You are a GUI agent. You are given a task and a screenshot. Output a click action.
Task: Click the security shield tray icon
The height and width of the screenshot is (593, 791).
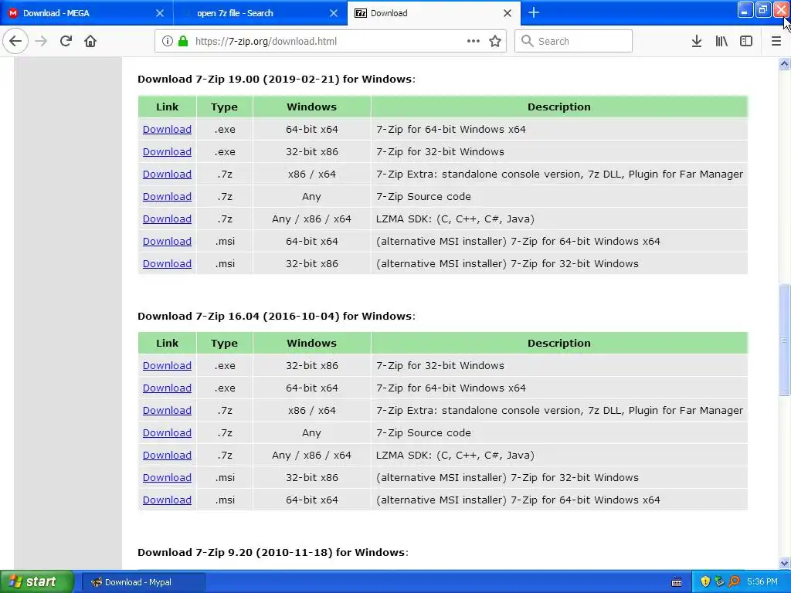[x=705, y=582]
